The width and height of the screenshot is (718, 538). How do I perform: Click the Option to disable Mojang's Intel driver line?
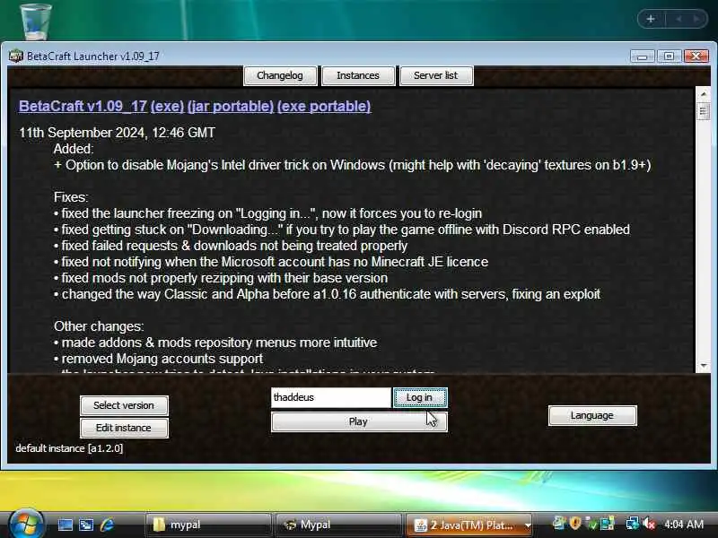[x=352, y=165]
